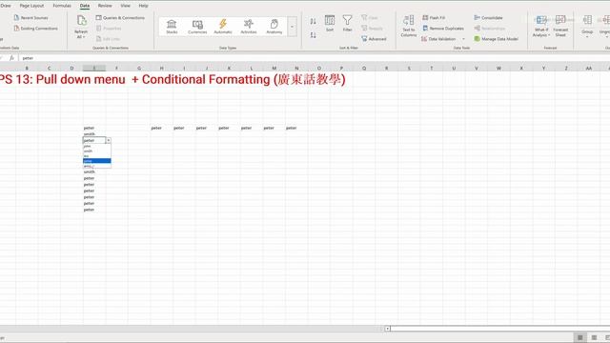Select cell with peter in column H

click(161, 128)
